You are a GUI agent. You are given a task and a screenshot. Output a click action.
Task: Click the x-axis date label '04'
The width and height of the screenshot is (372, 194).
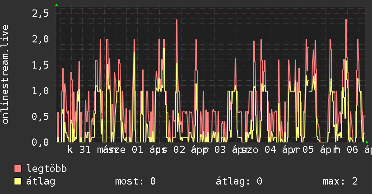coord(270,150)
